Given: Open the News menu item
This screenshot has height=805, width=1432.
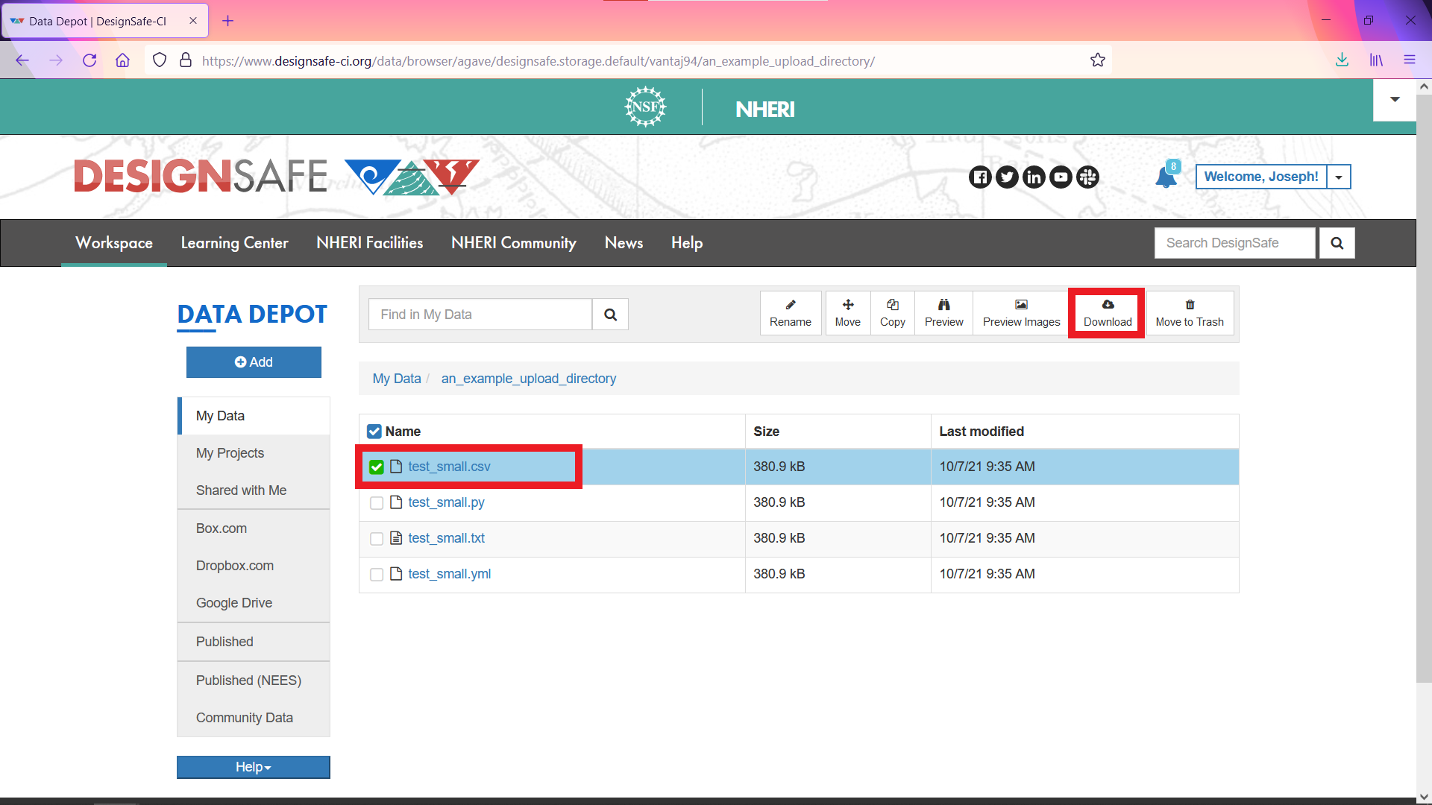Looking at the screenshot, I should click(x=624, y=242).
